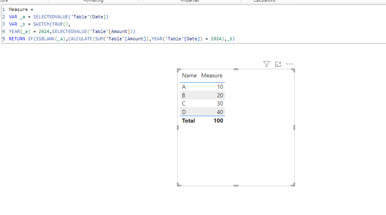The image size is (386, 215).
Task: Click the VAR _a line in formula
Action: (59, 17)
